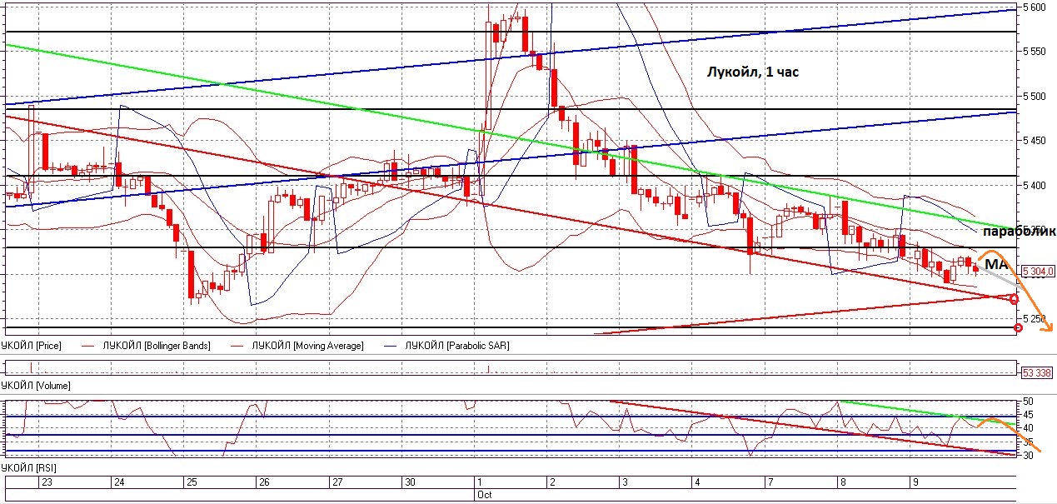Select date 27 on the time axis
The width and height of the screenshot is (1057, 504).
tap(337, 482)
